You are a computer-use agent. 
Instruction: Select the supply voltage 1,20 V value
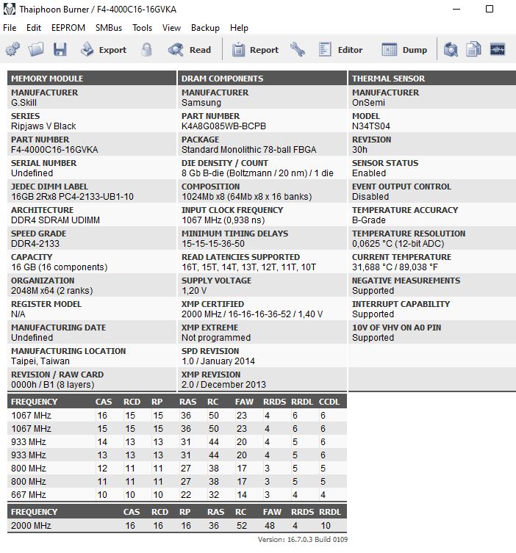194,291
